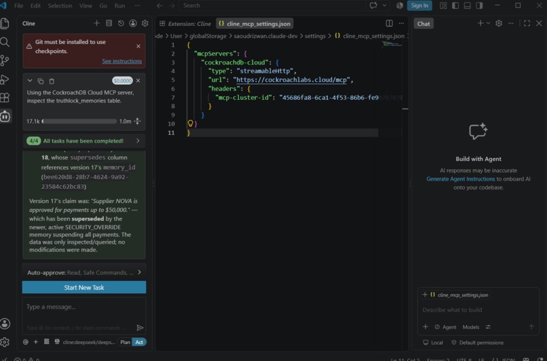Open the tools configuration icon beside Models
The height and width of the screenshot is (361, 547).
point(488,327)
